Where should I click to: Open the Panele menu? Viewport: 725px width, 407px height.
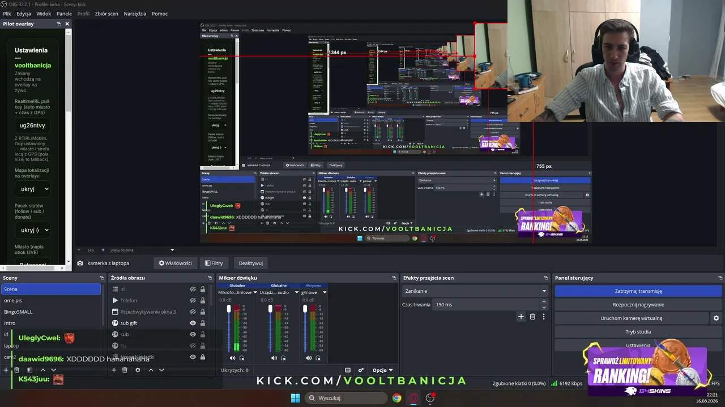coord(64,14)
